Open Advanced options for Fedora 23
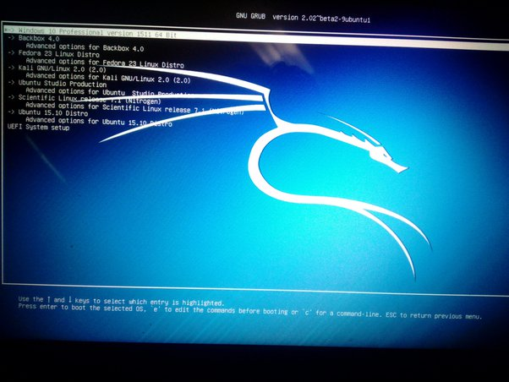Viewport: 509px width, 382px height. pyautogui.click(x=105, y=63)
